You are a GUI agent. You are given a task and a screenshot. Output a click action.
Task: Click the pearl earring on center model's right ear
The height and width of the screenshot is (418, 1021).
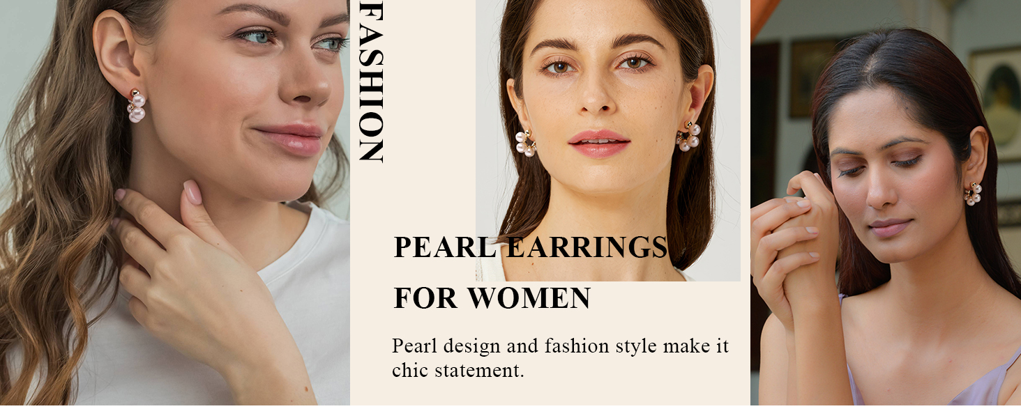[525, 144]
